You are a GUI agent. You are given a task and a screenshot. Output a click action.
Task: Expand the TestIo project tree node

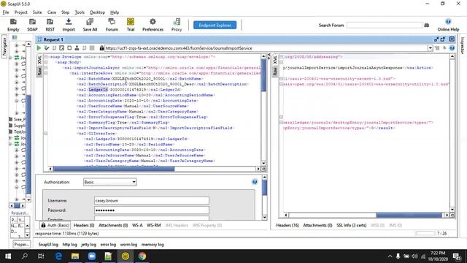point(11,131)
